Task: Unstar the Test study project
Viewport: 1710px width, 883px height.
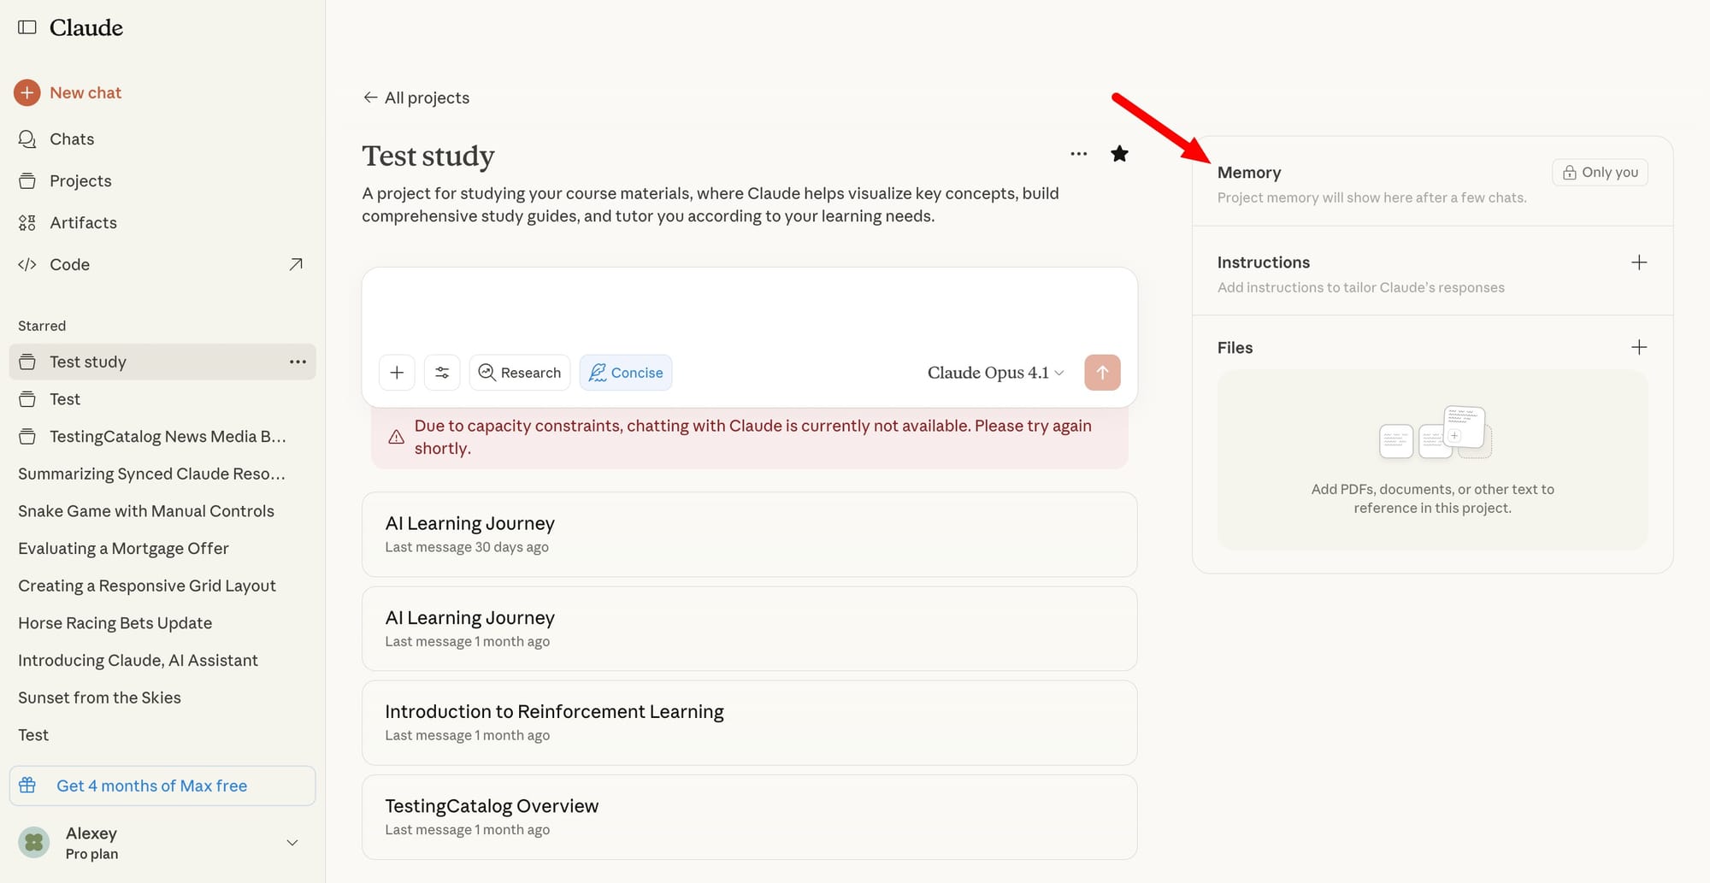Action: point(1119,154)
